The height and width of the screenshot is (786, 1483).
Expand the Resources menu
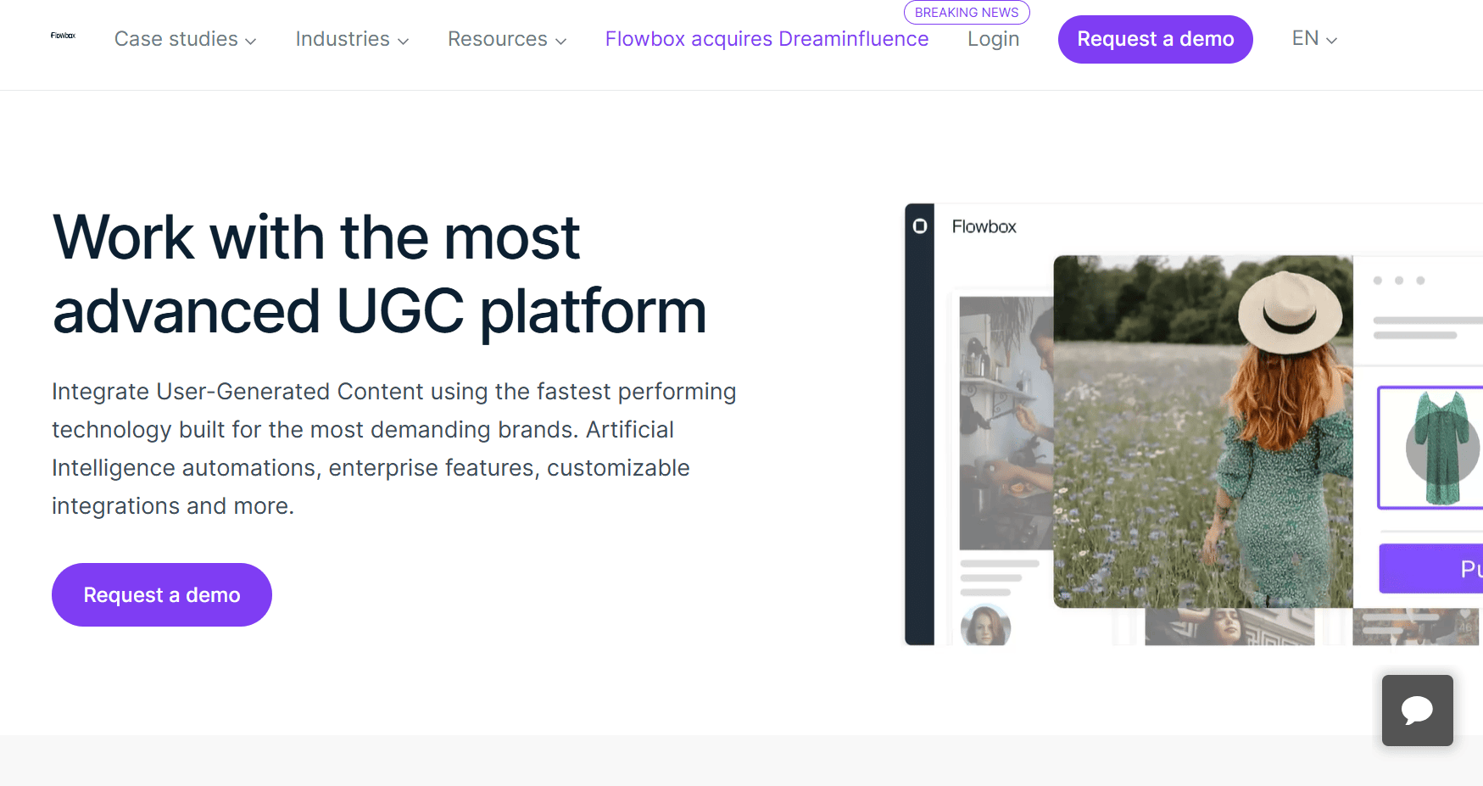(x=507, y=39)
